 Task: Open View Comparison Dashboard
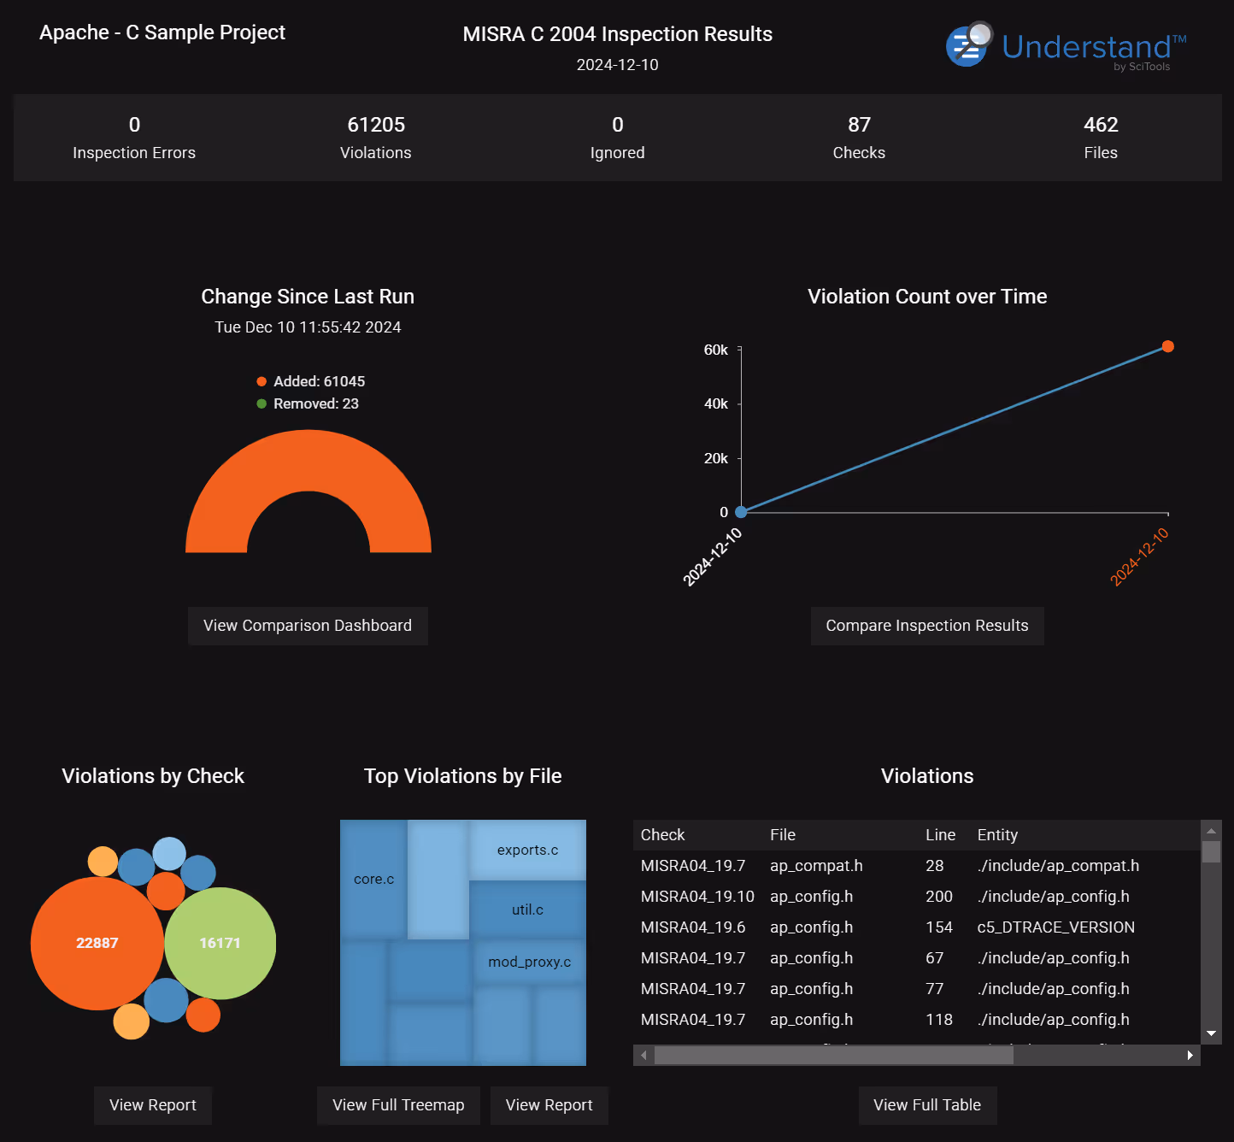click(308, 626)
